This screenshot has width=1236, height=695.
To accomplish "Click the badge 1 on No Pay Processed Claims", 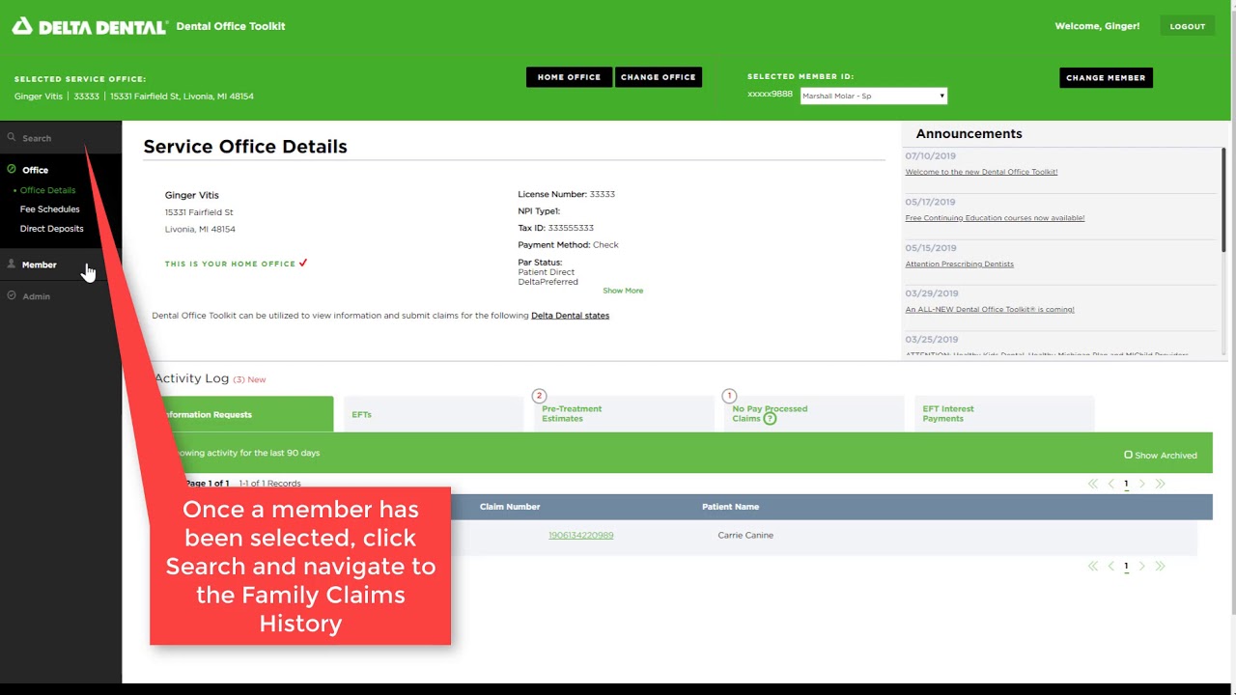I will 729,396.
